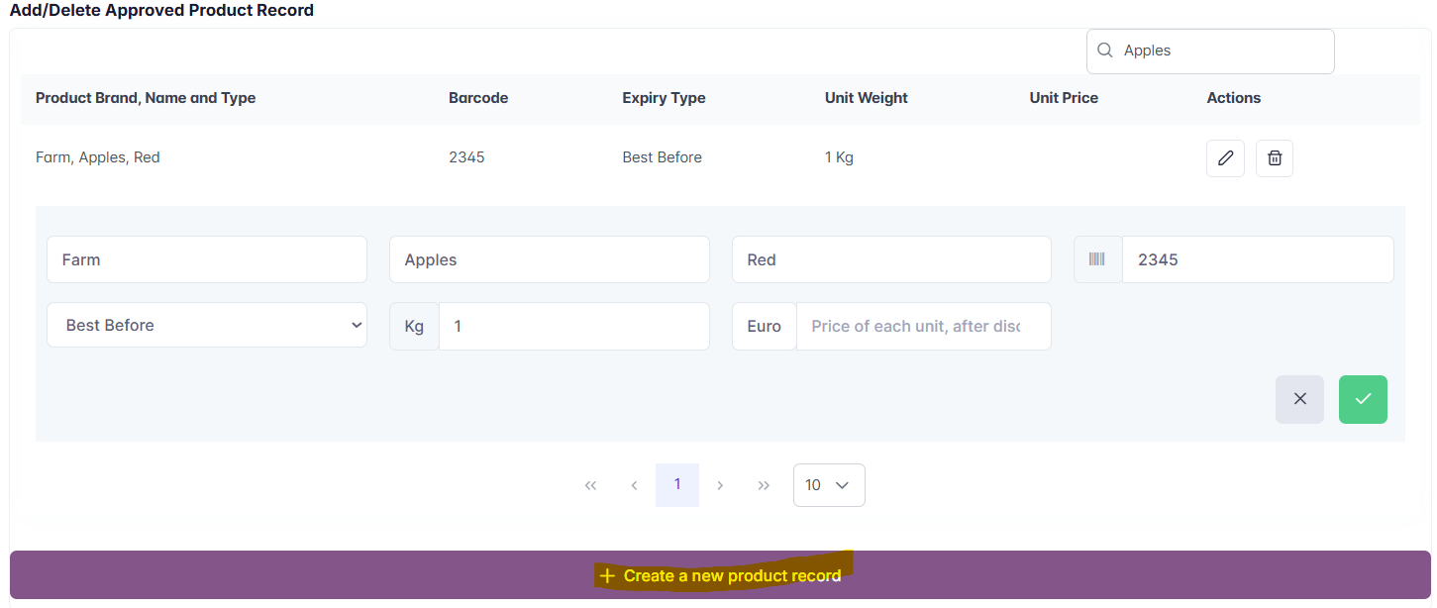Viewport: 1437px width, 608px height.
Task: Select page 1 in pagination
Action: (677, 485)
